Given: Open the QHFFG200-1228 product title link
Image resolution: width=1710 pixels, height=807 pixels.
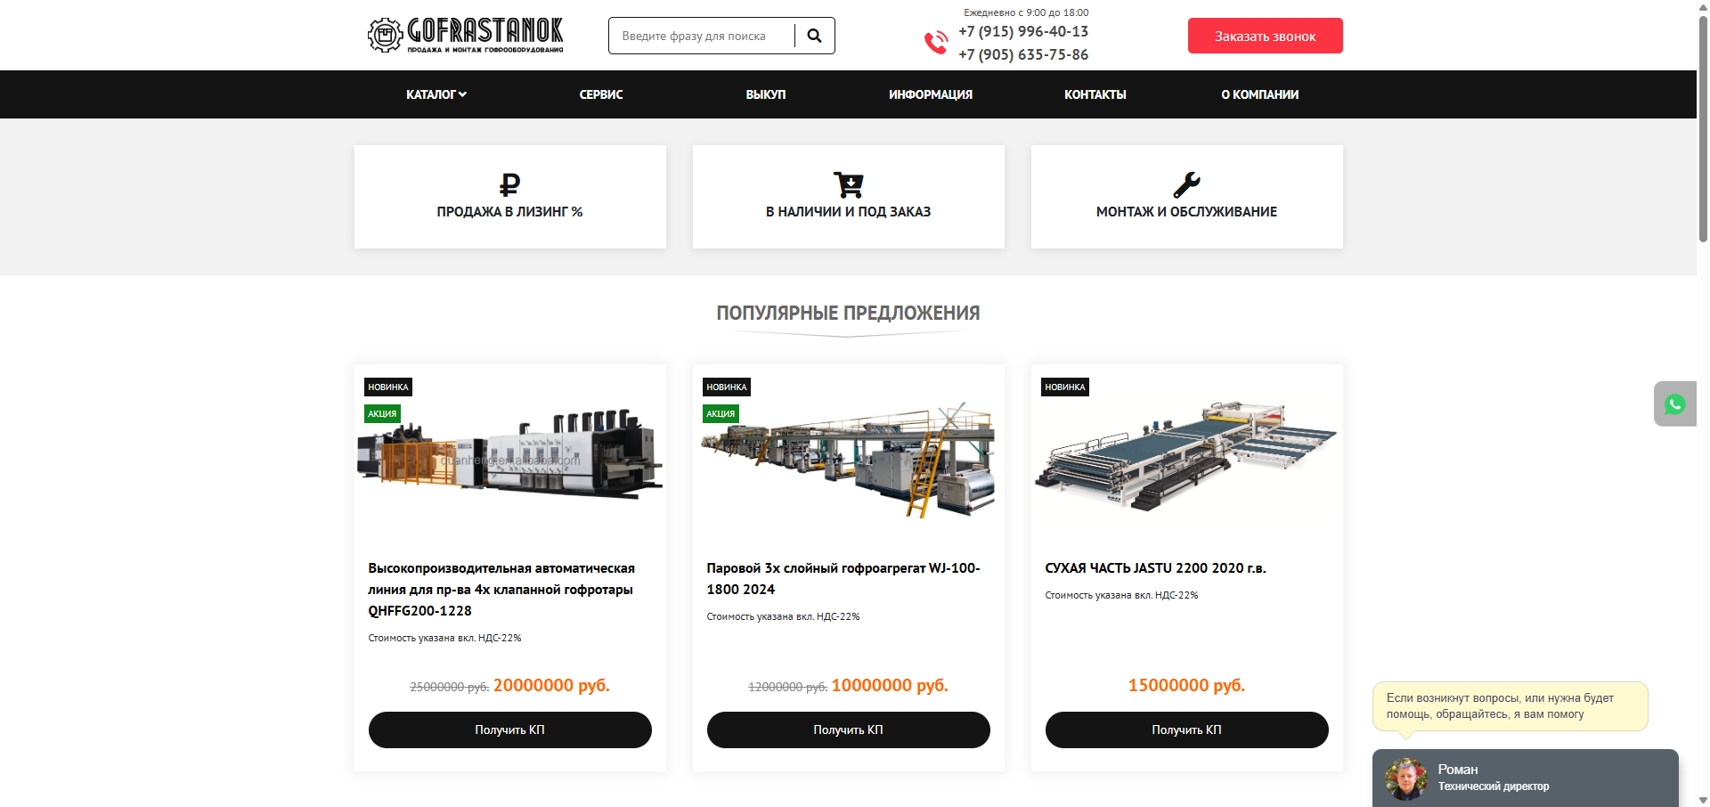Looking at the screenshot, I should tap(501, 589).
